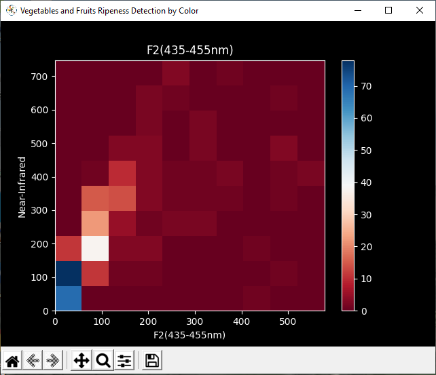The image size is (436, 375).
Task: Click the dark blue heatmap cell
Action: coord(69,274)
